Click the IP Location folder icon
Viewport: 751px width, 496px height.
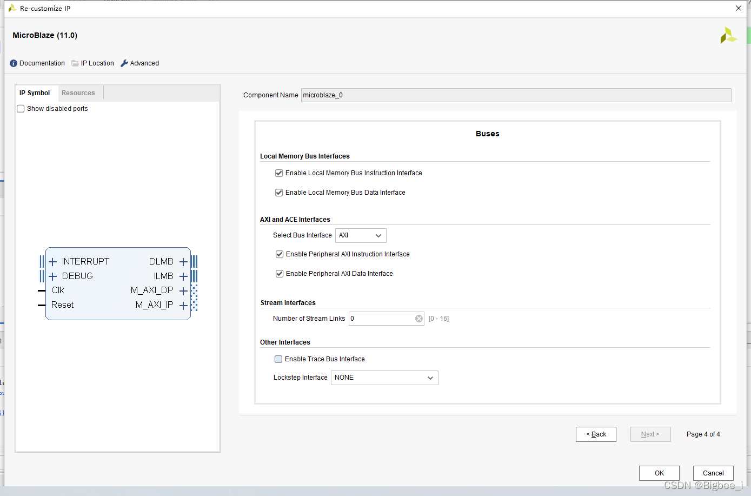(x=75, y=63)
